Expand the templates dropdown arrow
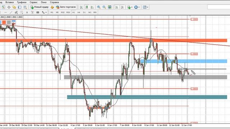Viewport: 230px width, 129px height. pyautogui.click(x=148, y=7)
